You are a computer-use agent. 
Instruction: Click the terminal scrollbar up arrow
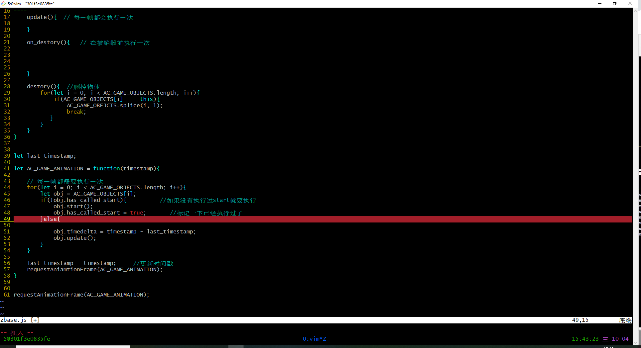(x=635, y=10)
